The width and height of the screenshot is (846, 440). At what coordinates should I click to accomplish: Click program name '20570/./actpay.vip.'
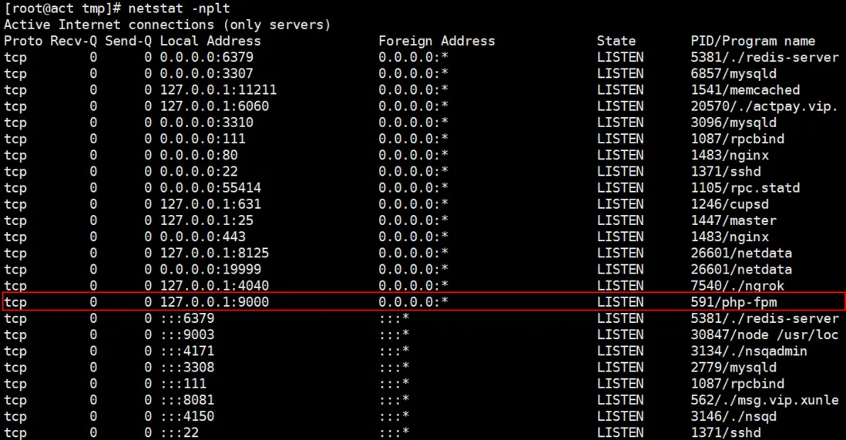point(764,106)
